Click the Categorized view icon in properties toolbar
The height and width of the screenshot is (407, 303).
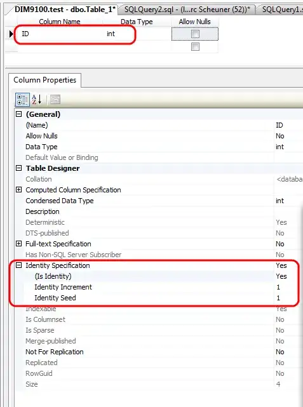click(22, 100)
